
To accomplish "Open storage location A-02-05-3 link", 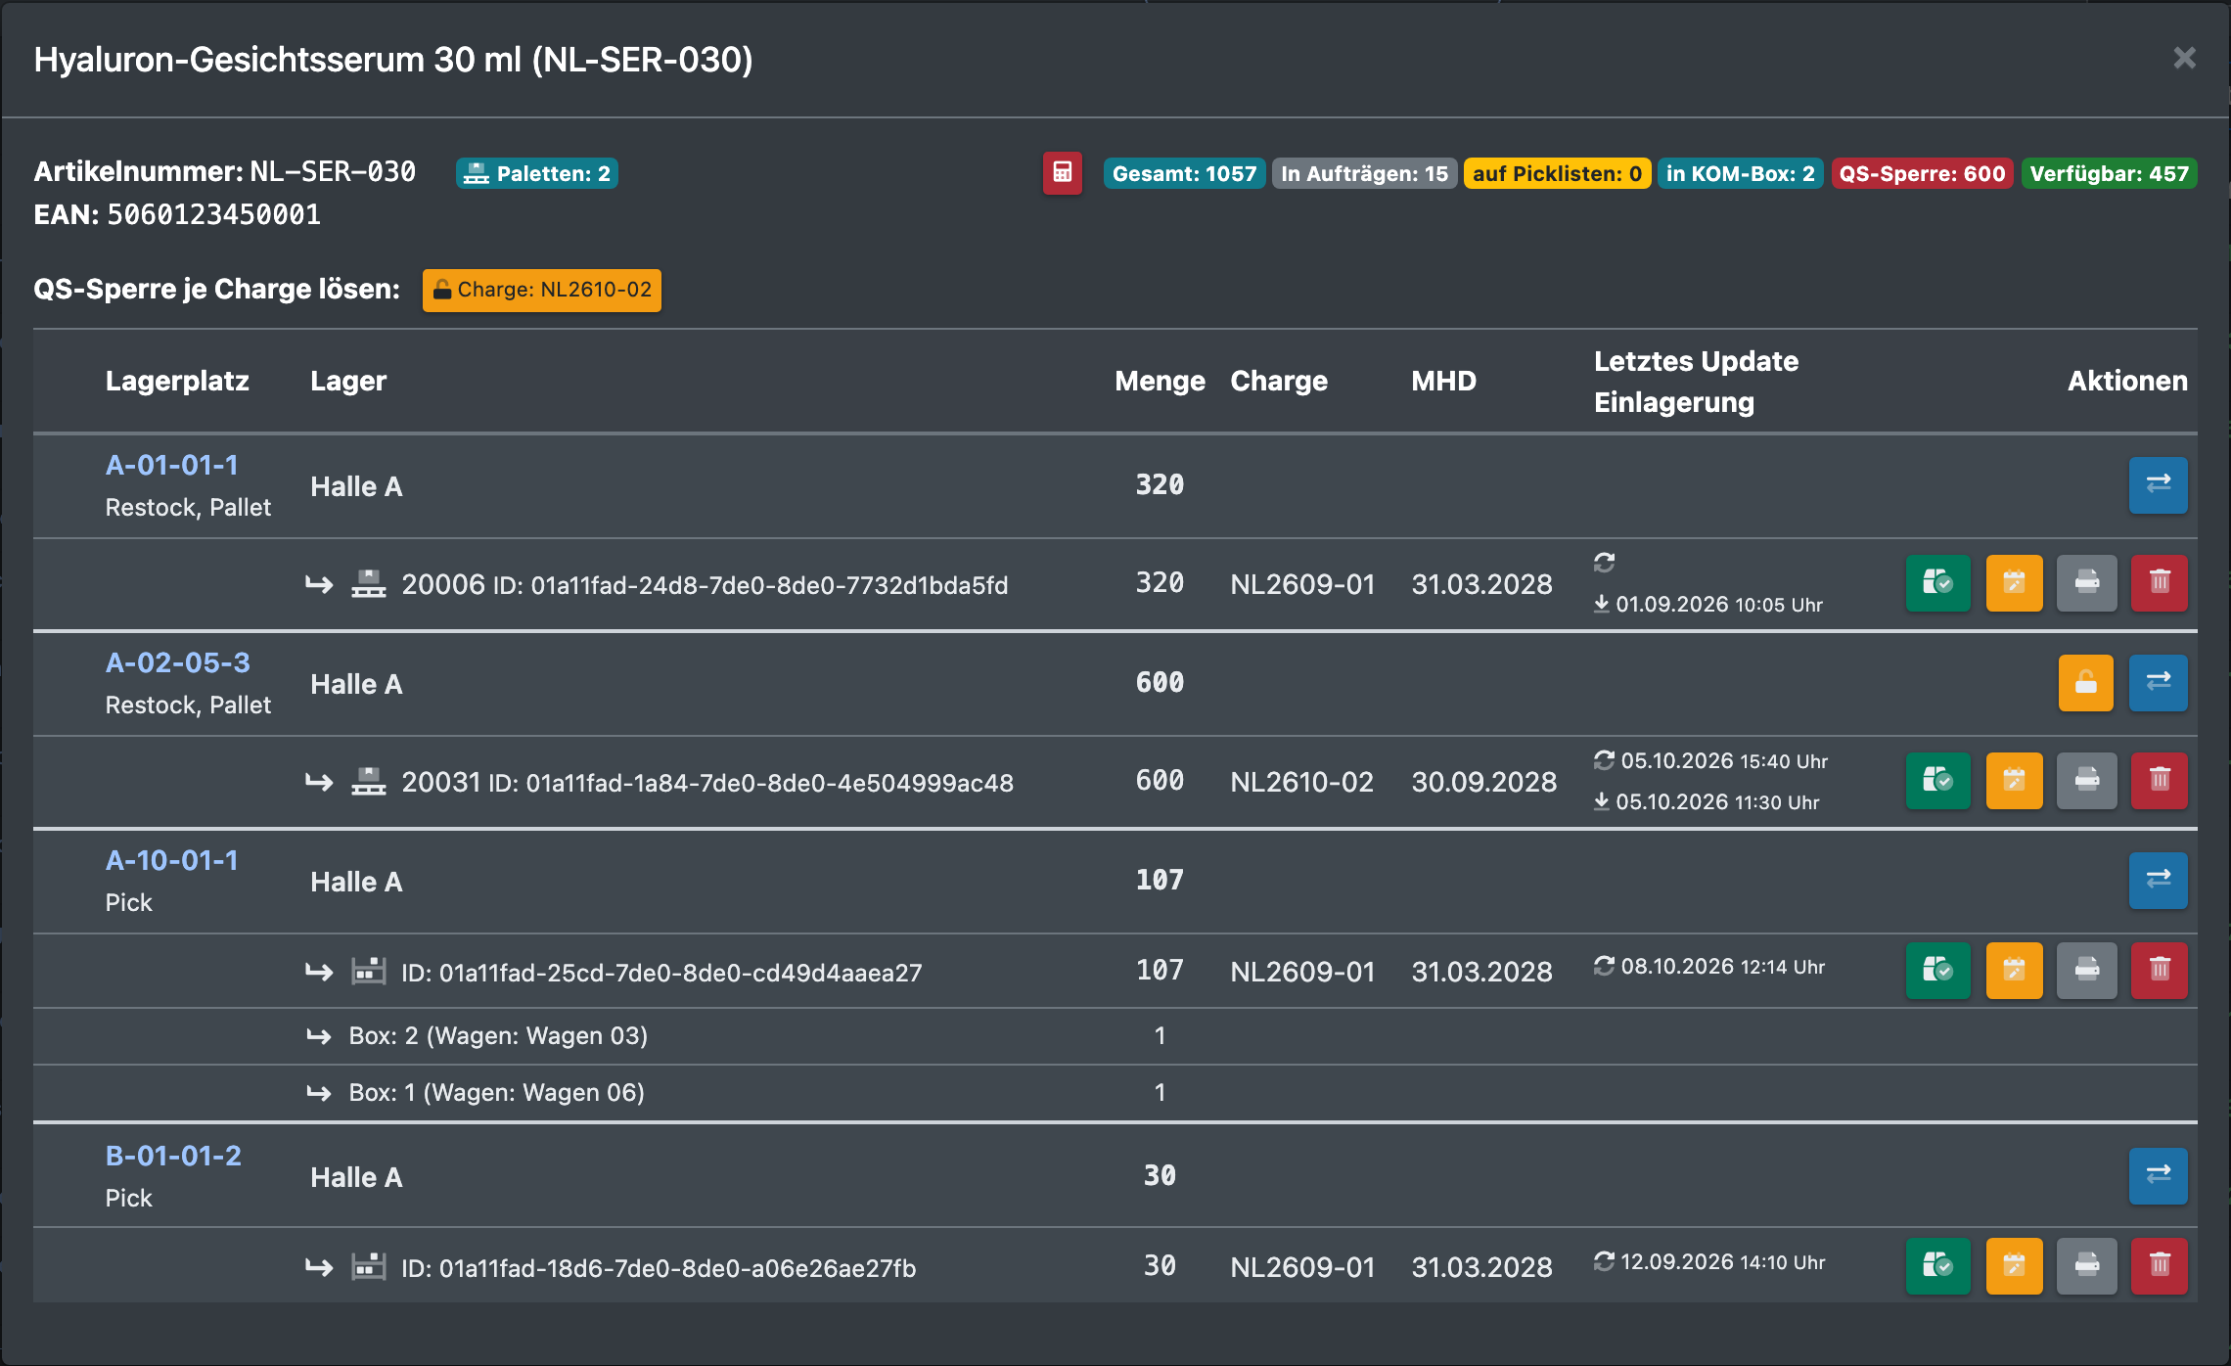I will tap(178, 662).
